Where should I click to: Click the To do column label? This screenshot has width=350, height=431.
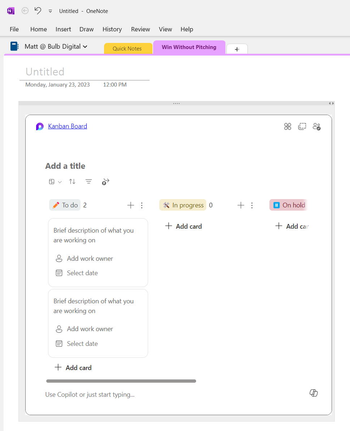65,205
